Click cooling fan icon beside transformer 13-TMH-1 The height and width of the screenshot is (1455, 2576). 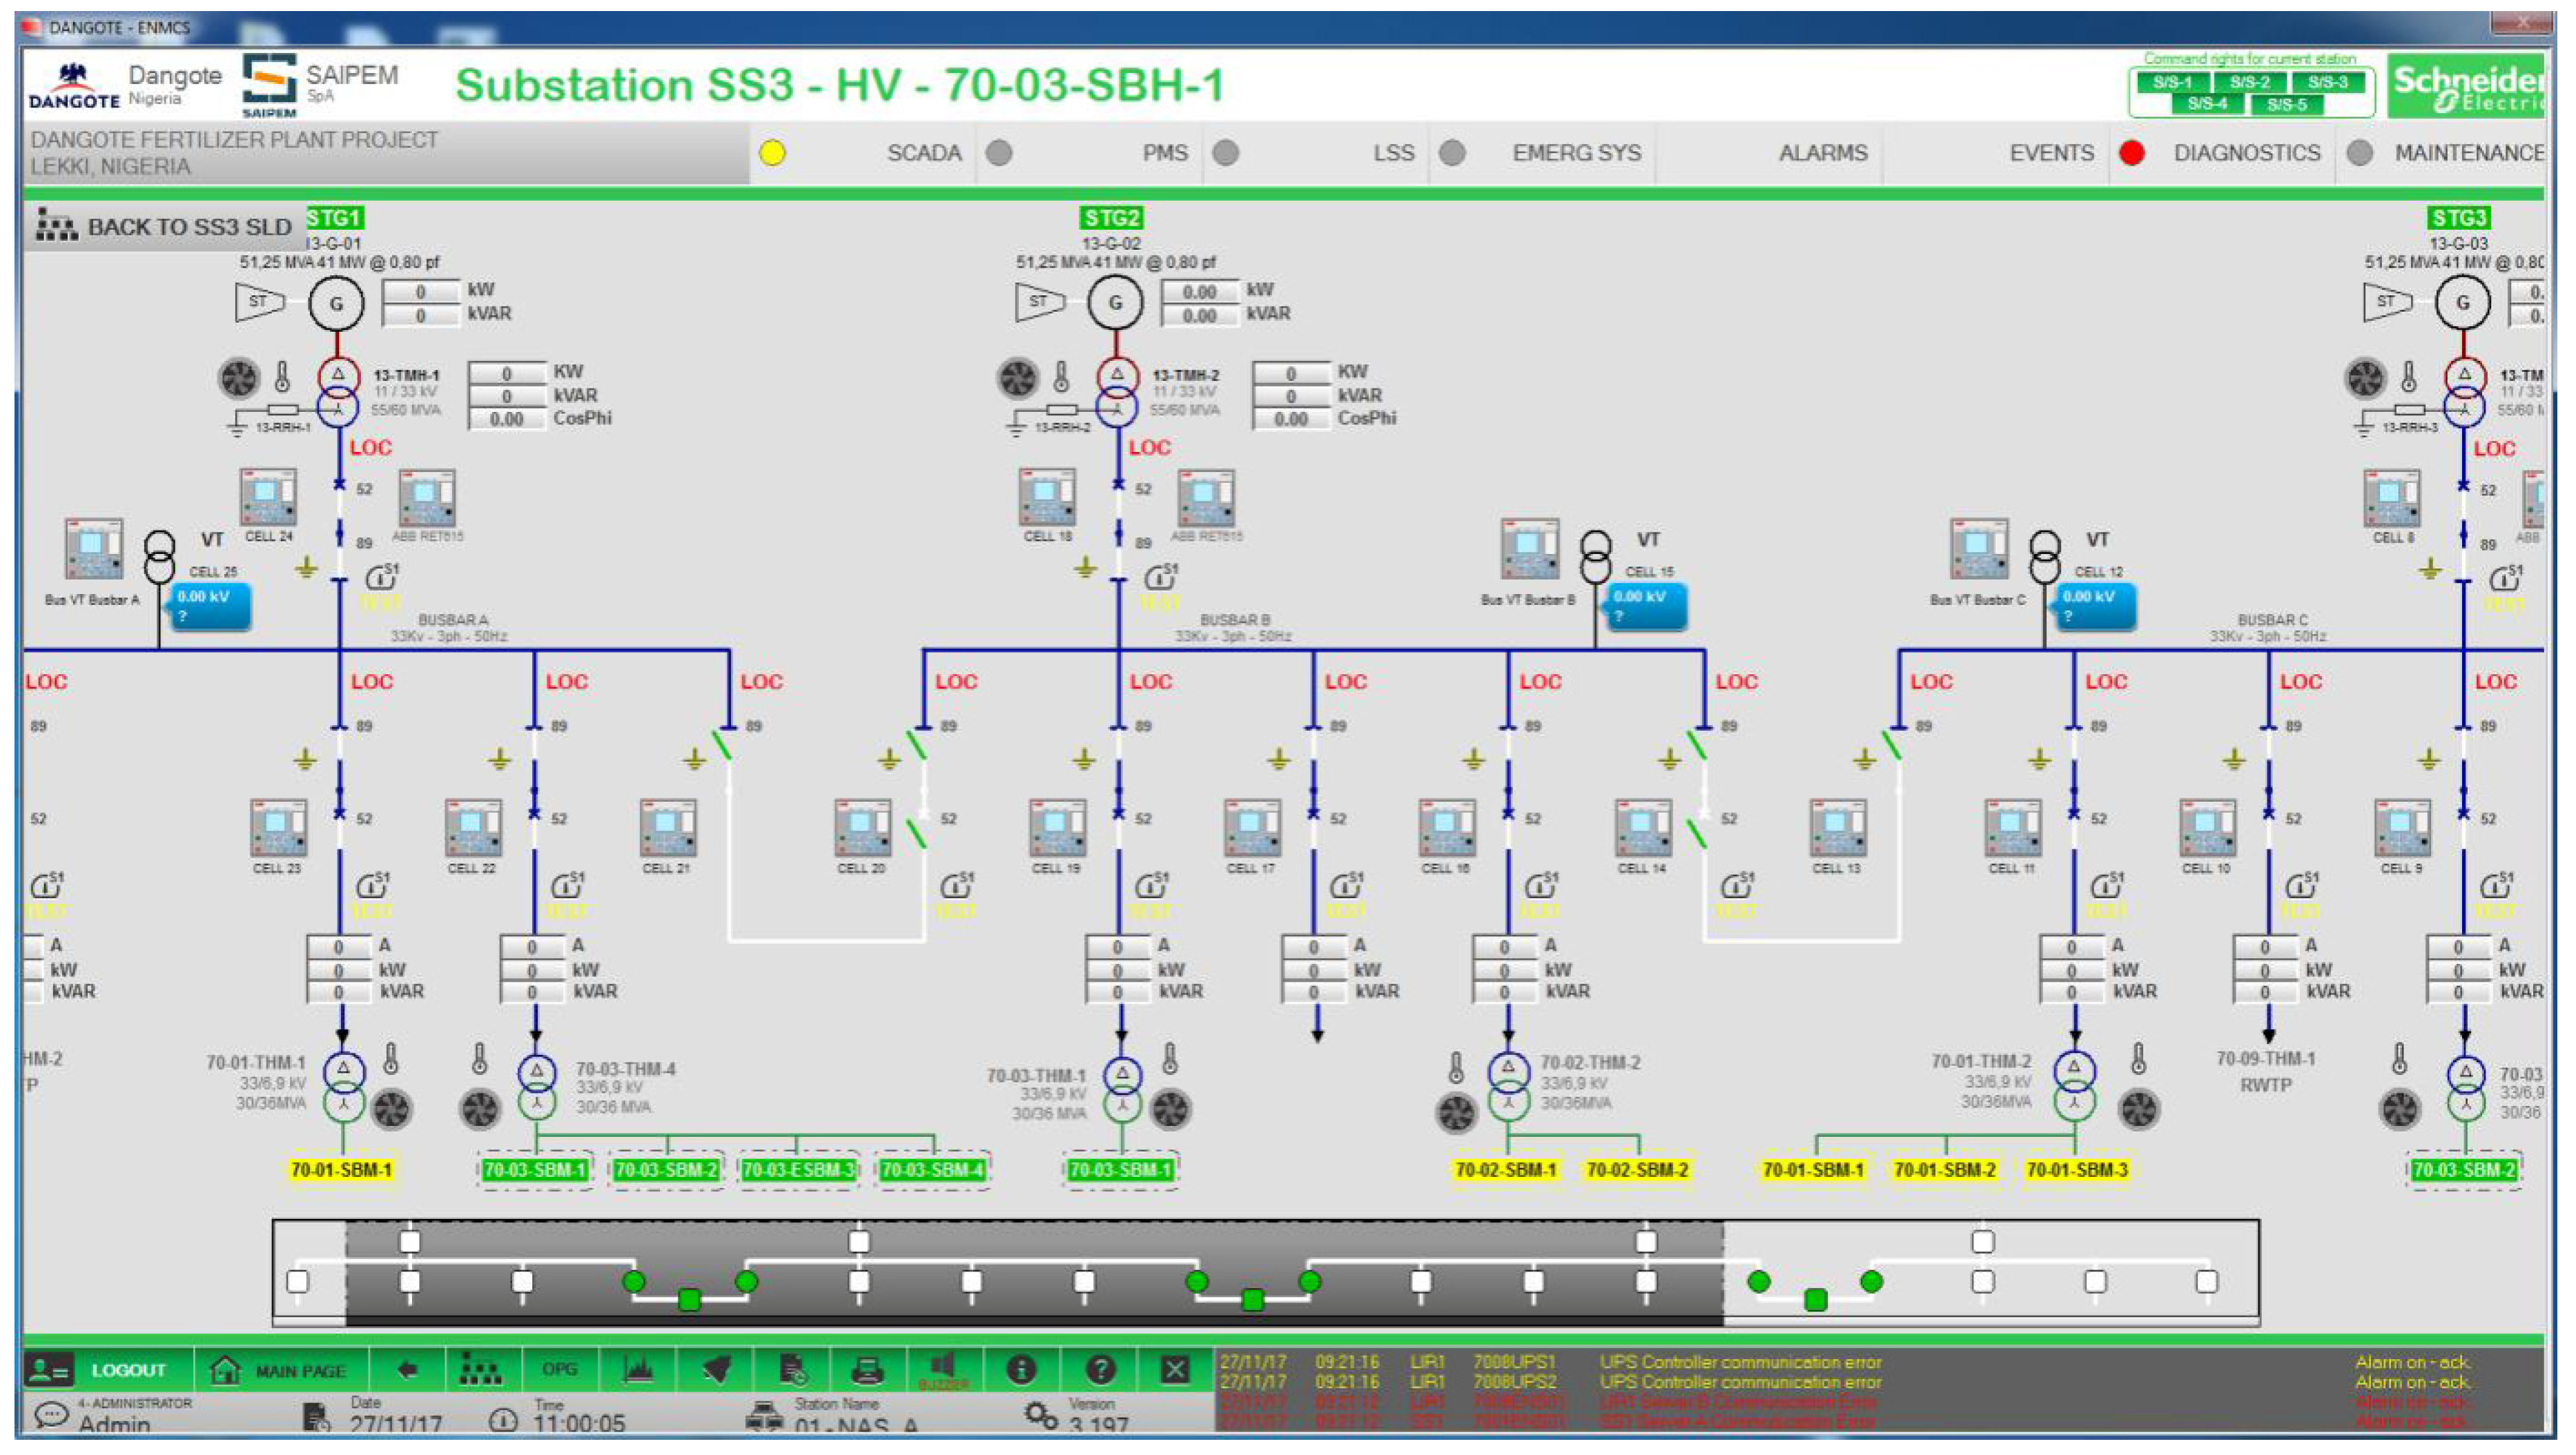click(x=239, y=378)
